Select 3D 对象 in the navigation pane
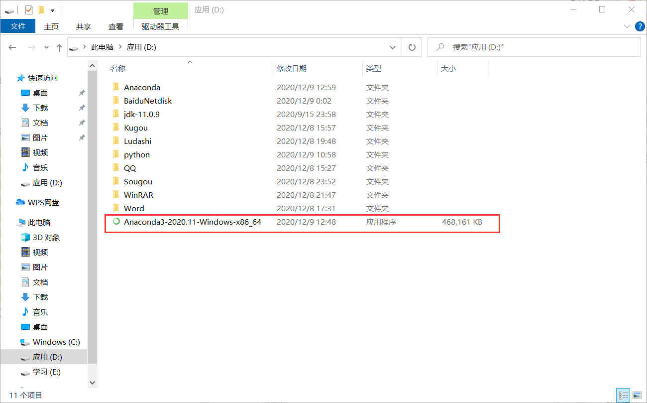Image resolution: width=647 pixels, height=403 pixels. coord(46,237)
